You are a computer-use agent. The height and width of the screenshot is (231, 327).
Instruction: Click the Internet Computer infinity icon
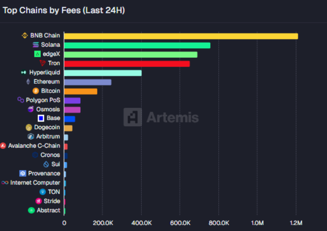click(x=5, y=183)
